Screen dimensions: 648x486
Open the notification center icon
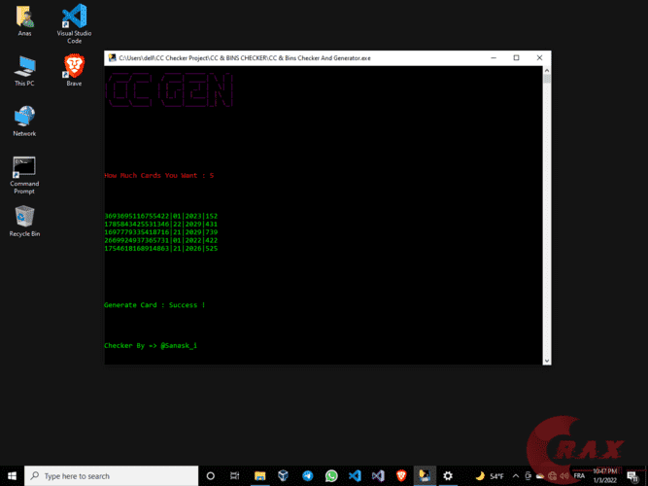[x=632, y=476]
